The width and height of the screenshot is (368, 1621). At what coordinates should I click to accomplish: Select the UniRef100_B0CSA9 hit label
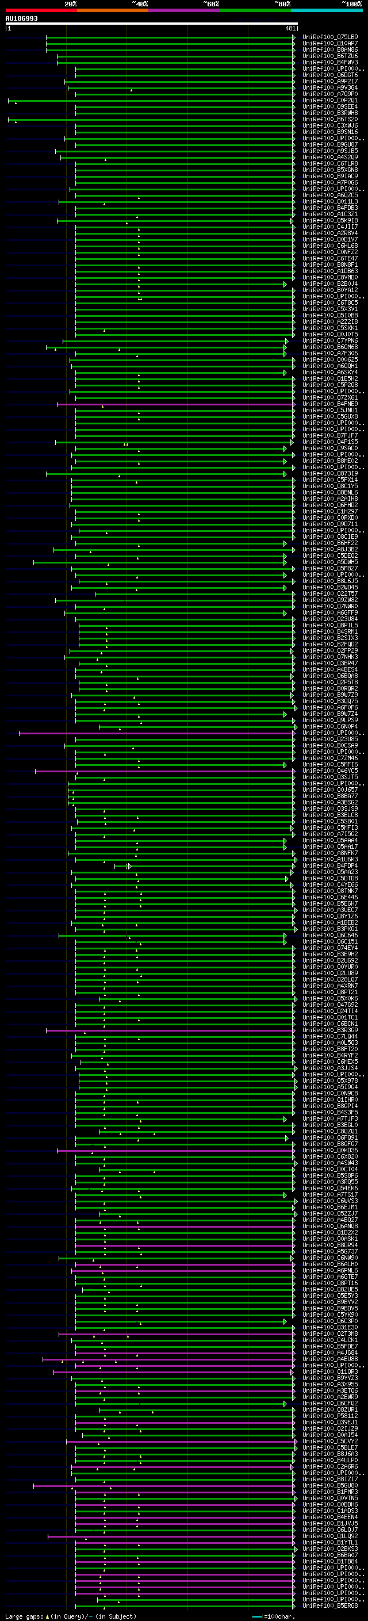pyautogui.click(x=330, y=745)
